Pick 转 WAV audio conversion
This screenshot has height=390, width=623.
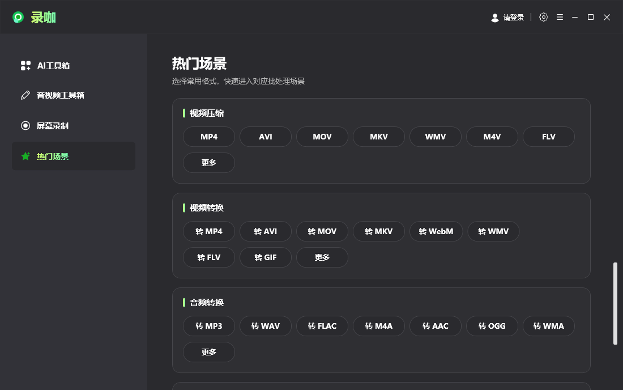266,326
